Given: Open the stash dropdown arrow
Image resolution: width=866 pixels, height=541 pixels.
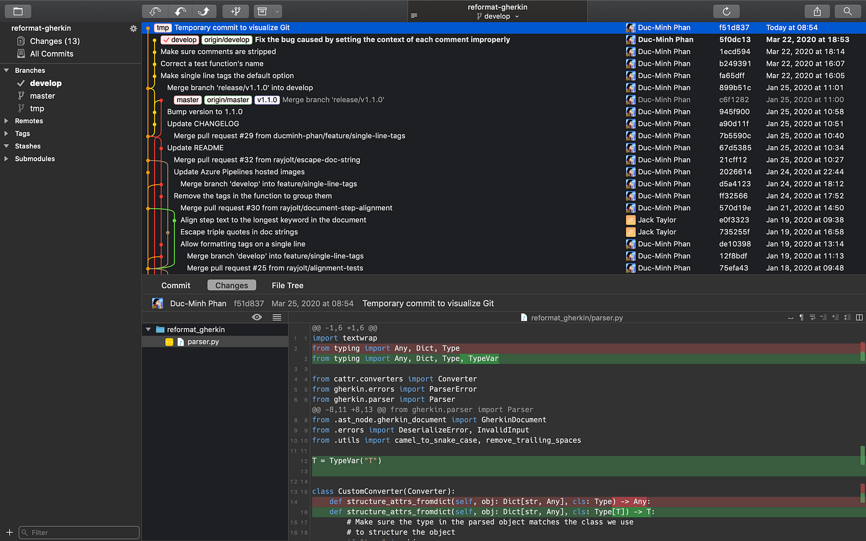Looking at the screenshot, I should pos(277,11).
